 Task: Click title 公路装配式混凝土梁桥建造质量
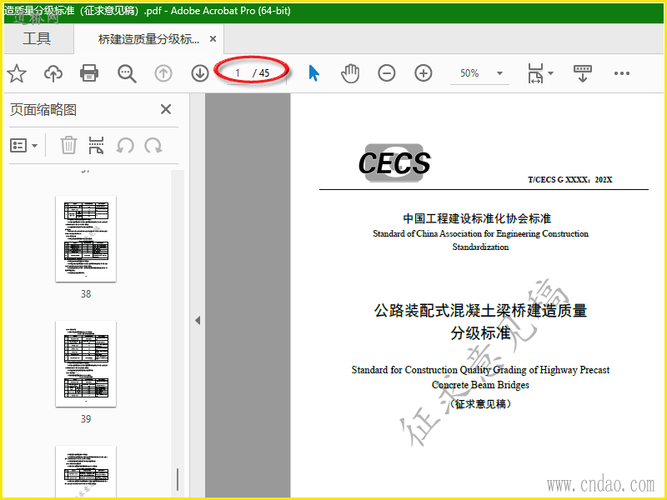480,310
